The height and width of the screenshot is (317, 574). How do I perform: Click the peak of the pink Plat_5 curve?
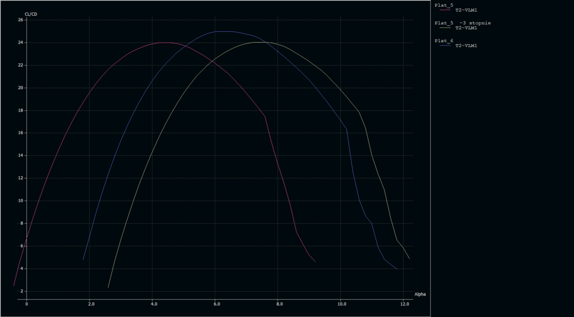pyautogui.click(x=165, y=43)
